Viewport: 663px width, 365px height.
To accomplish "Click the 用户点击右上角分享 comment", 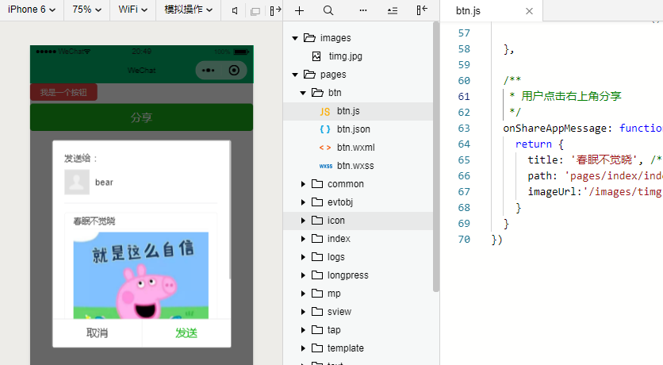I will click(x=571, y=97).
